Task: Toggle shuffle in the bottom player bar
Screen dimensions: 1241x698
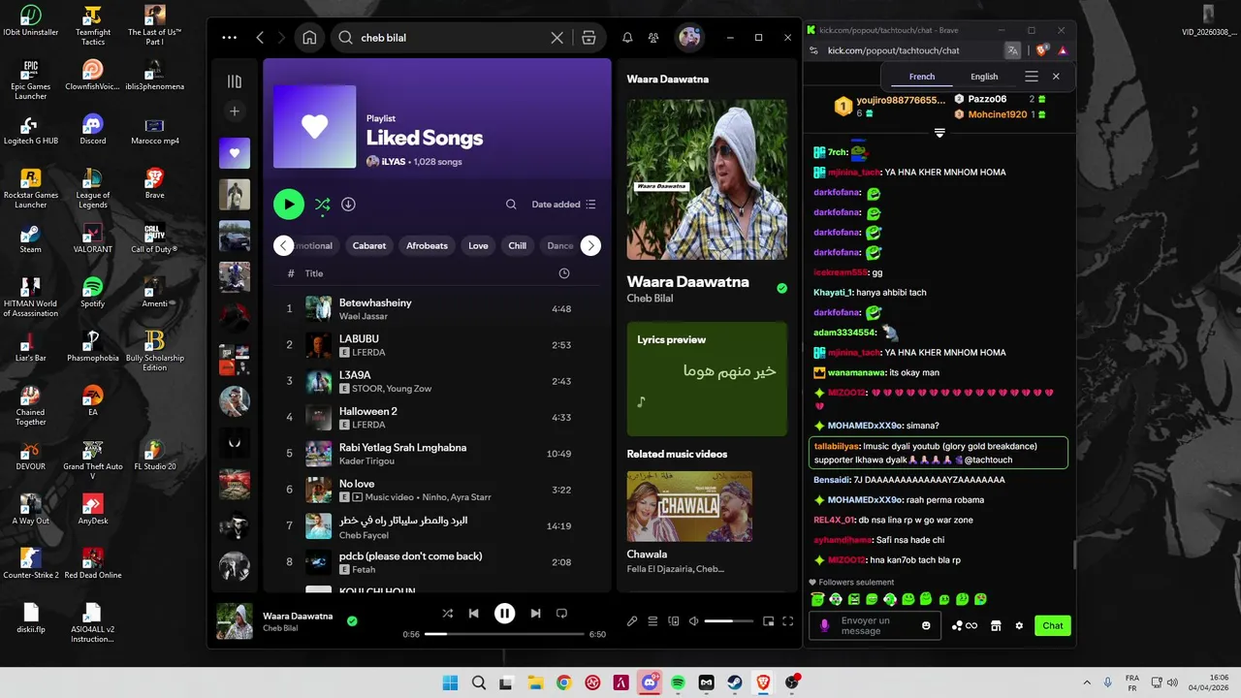Action: click(x=447, y=614)
